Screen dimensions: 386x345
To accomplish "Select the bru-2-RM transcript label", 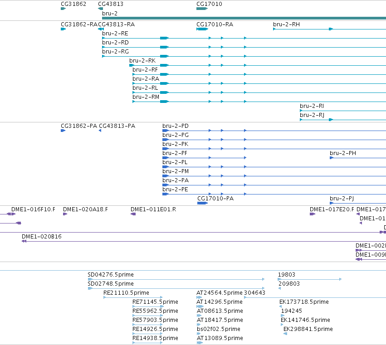I will [146, 97].
